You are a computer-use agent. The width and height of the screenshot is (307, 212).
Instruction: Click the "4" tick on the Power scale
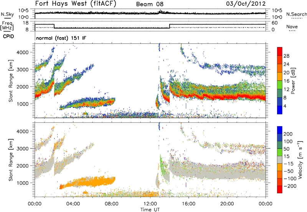tap(285, 106)
